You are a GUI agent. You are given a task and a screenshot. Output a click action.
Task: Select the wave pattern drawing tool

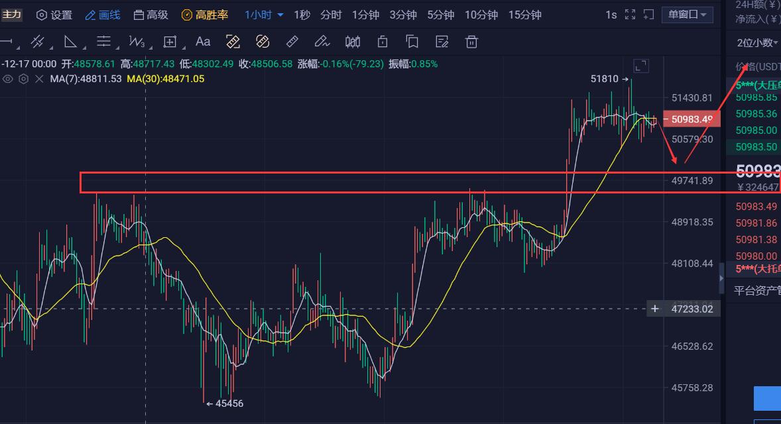[x=137, y=42]
